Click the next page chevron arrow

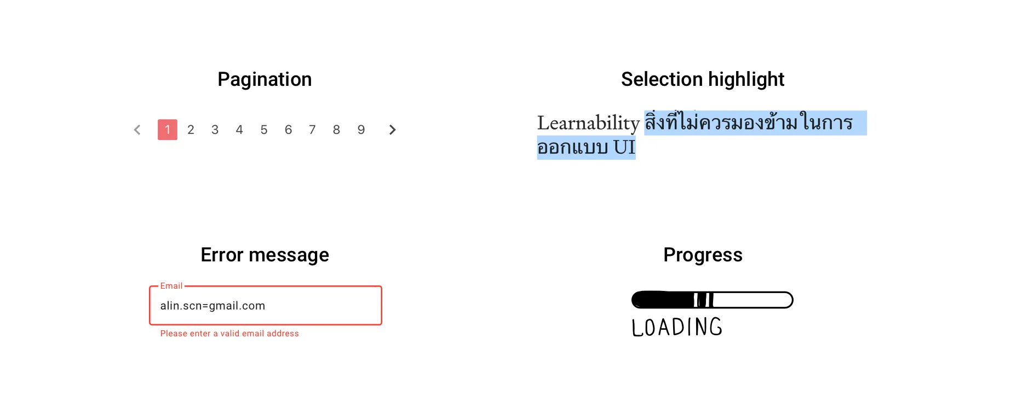392,130
